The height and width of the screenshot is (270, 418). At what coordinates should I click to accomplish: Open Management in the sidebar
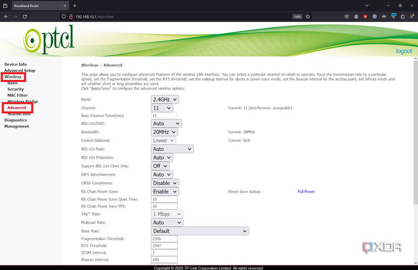point(17,126)
